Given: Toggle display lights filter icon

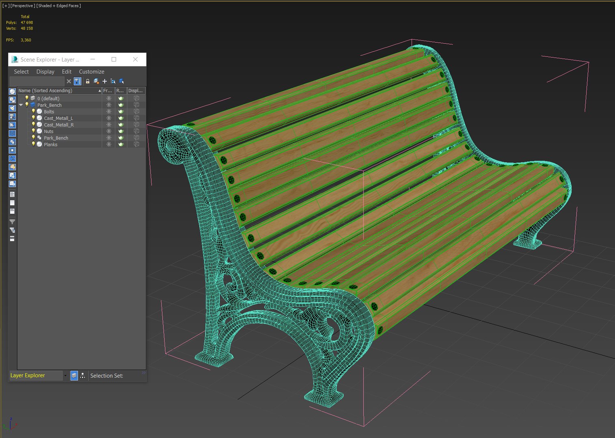Looking at the screenshot, I should pos(12,108).
